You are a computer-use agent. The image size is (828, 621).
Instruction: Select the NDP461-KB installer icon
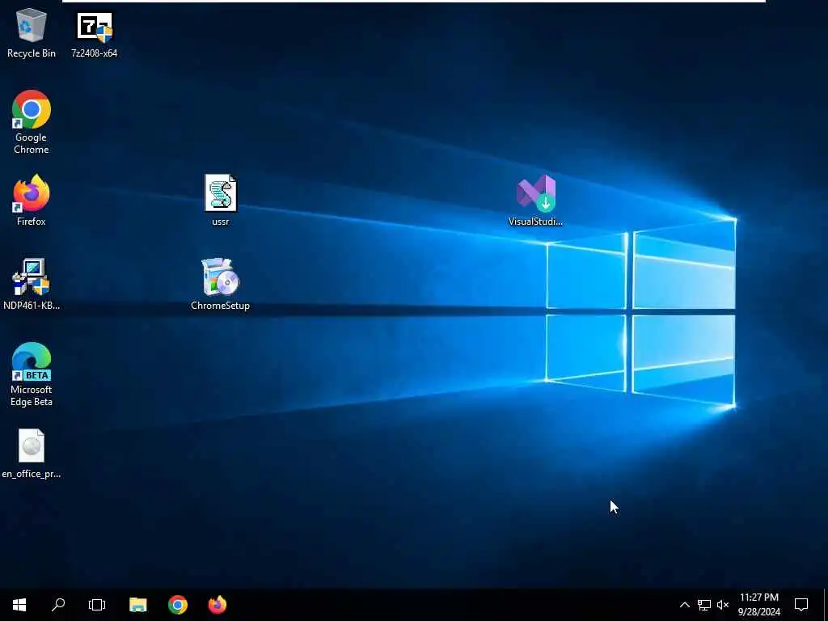(32, 284)
